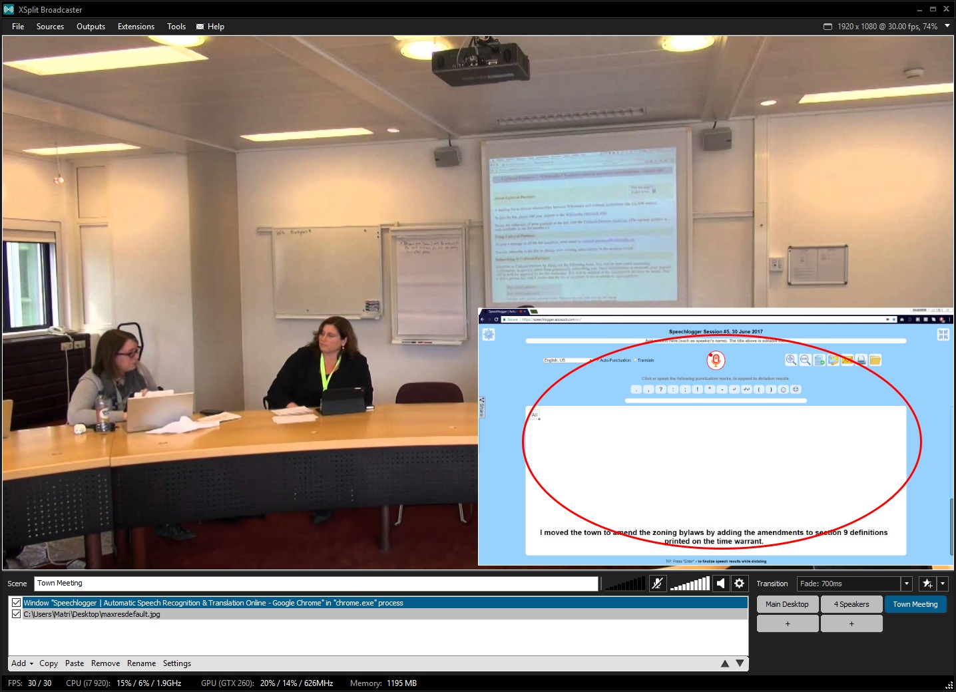Click the Speechlogger Session #5 title
The width and height of the screenshot is (956, 692).
coord(716,331)
